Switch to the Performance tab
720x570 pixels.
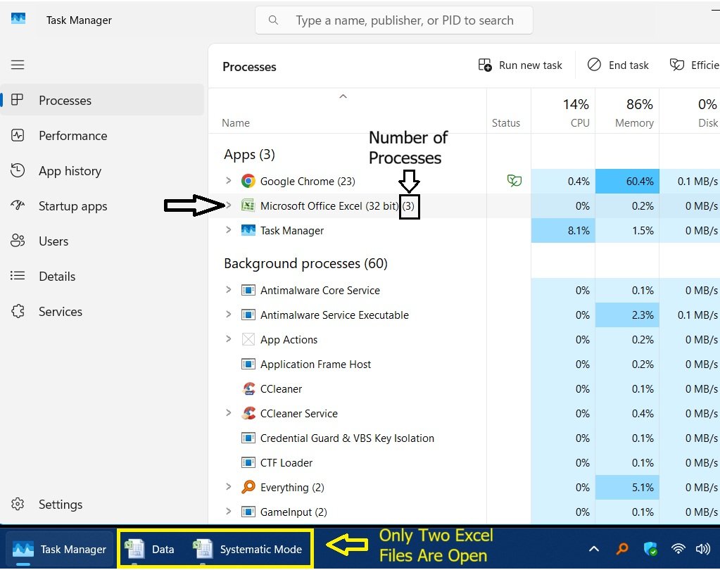tap(102, 135)
